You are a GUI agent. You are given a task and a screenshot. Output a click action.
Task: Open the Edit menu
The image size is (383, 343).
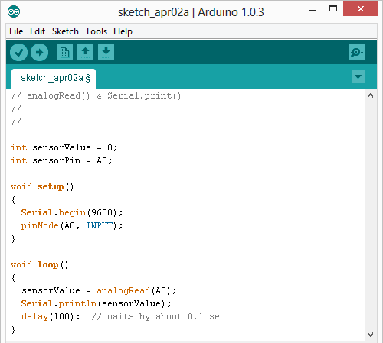click(38, 31)
